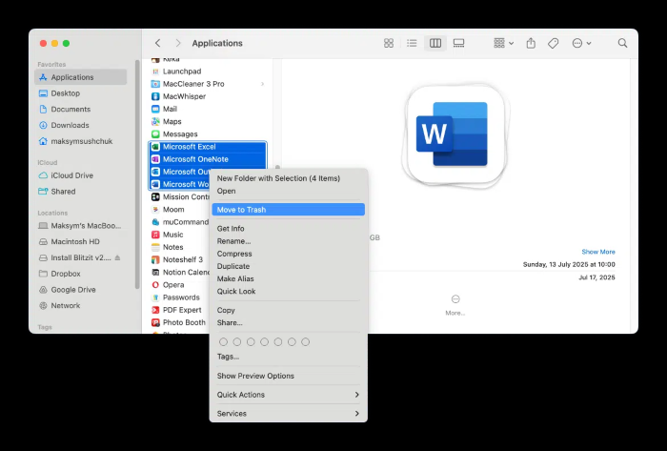The image size is (667, 451).
Task: Choose Copy in the context menu
Action: 288,310
